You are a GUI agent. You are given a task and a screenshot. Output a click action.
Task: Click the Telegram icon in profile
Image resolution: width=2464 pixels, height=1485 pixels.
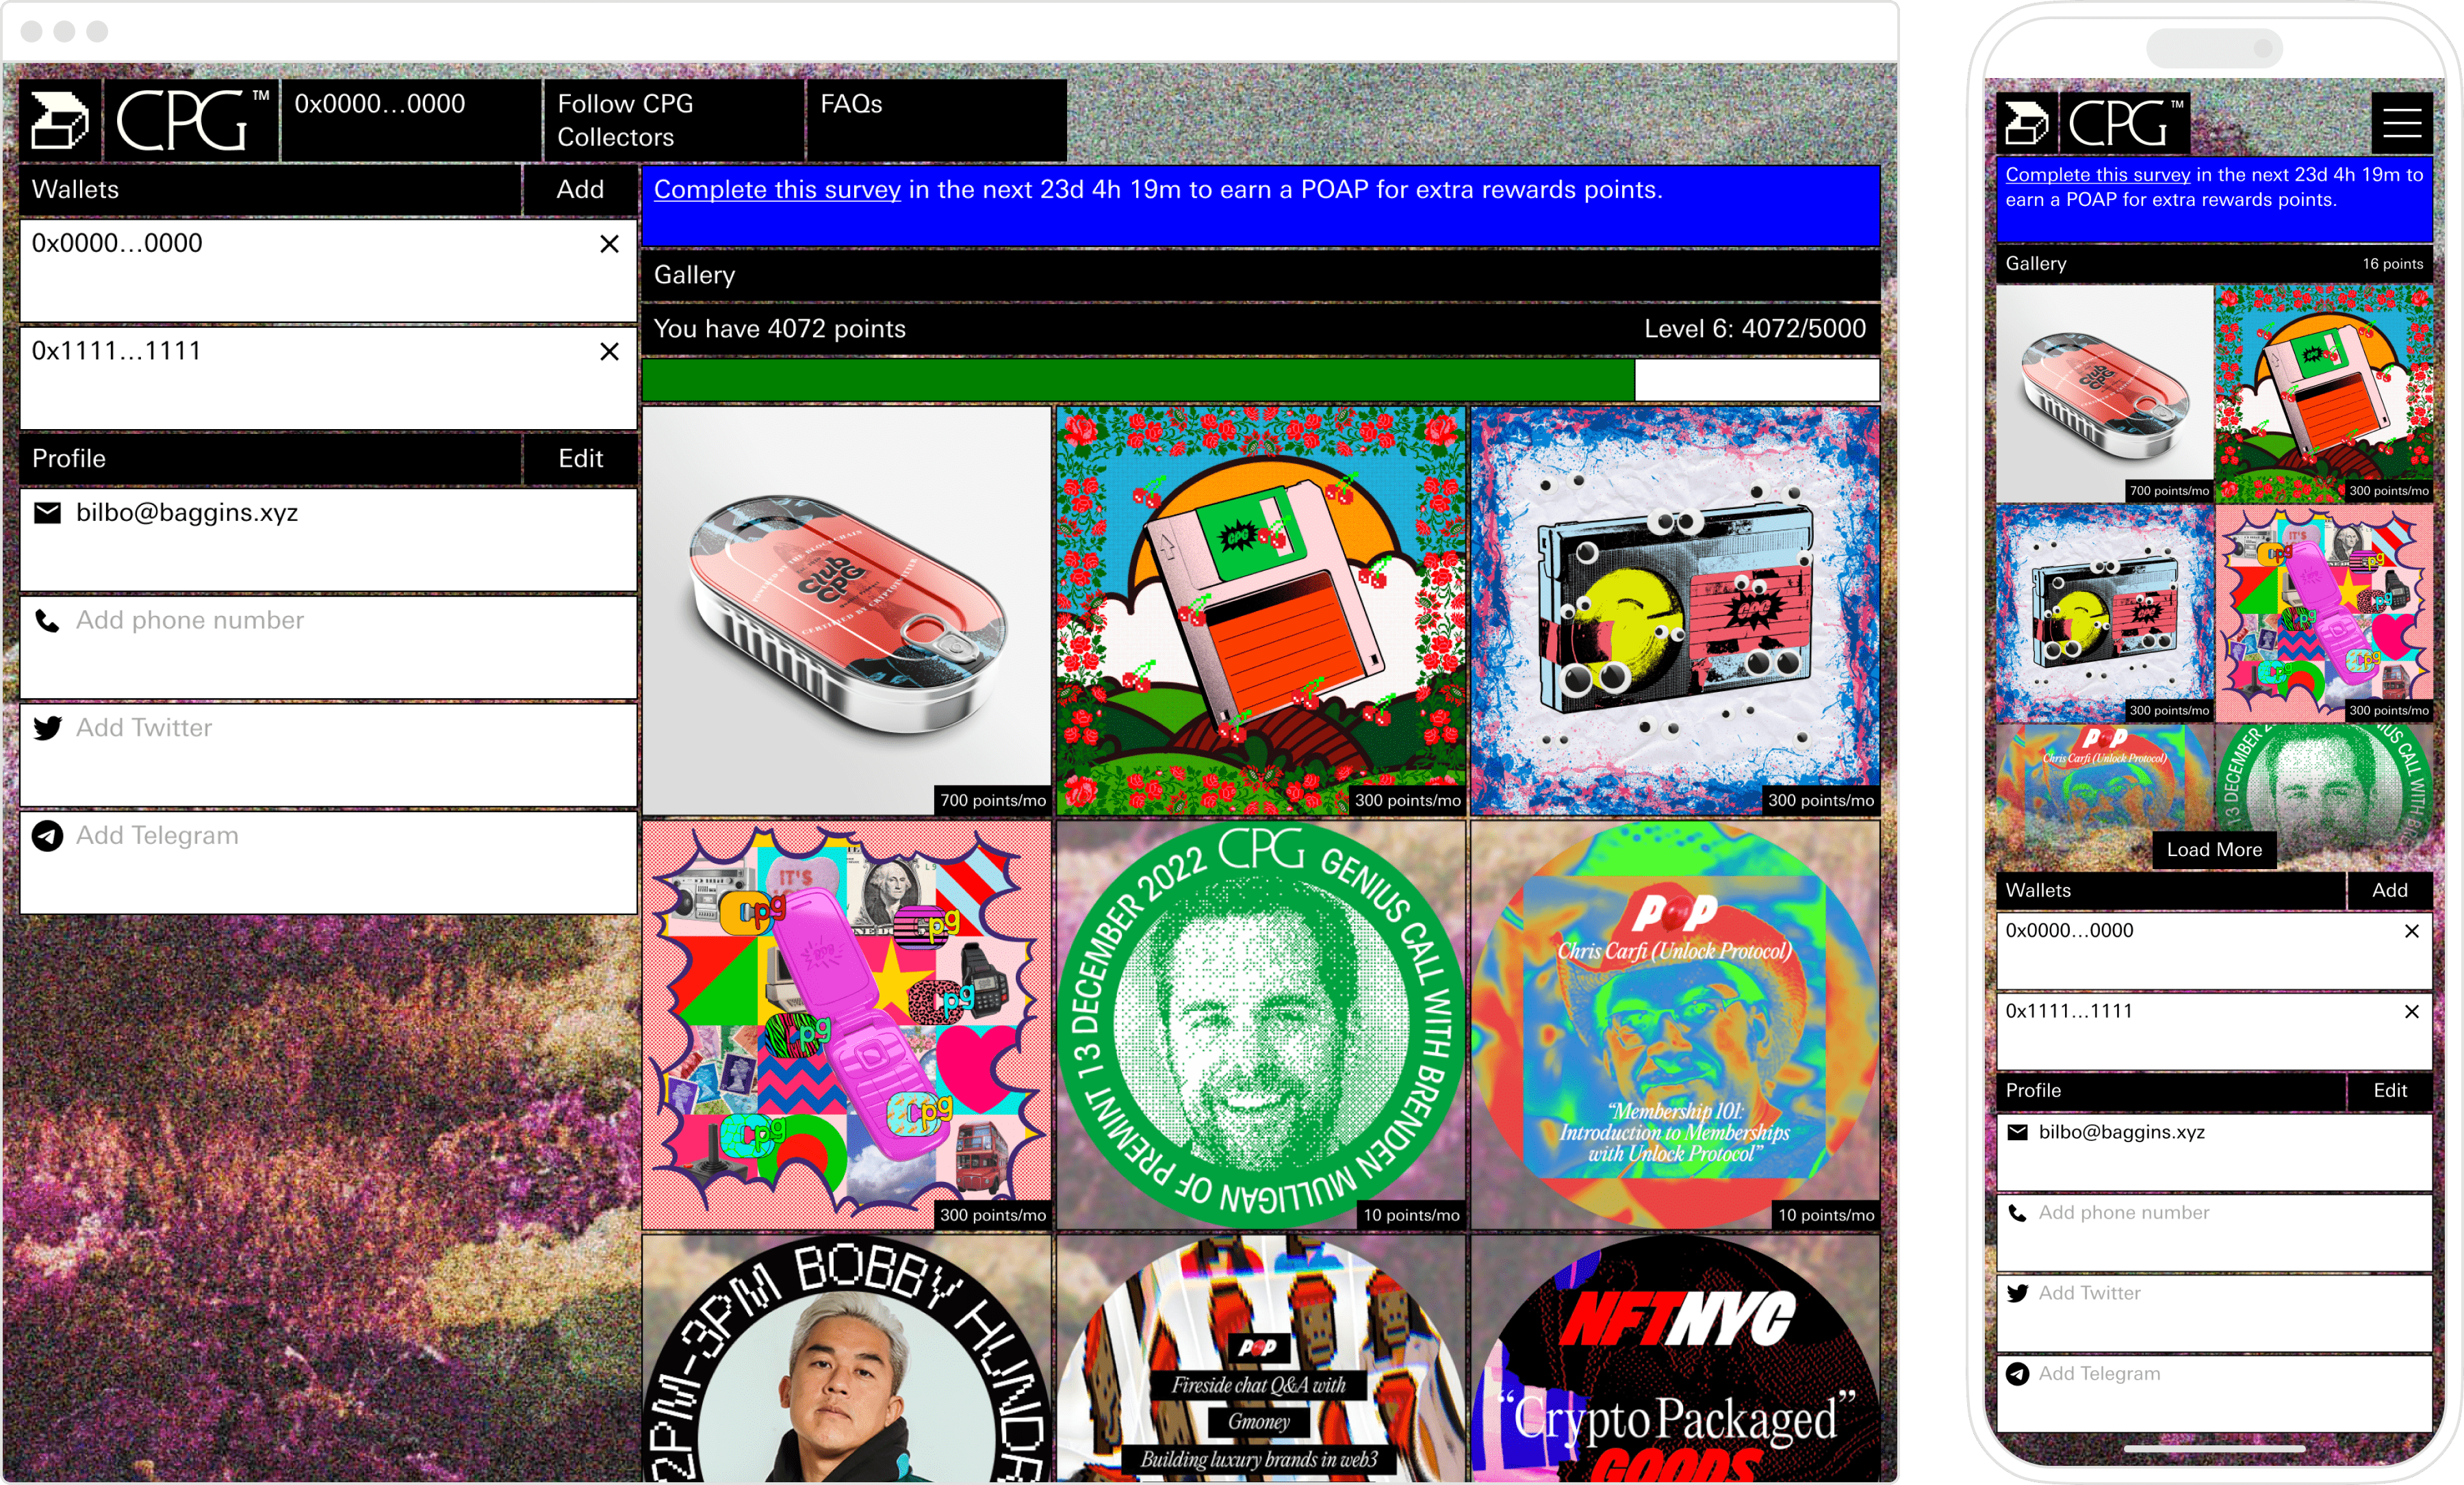pos(46,836)
